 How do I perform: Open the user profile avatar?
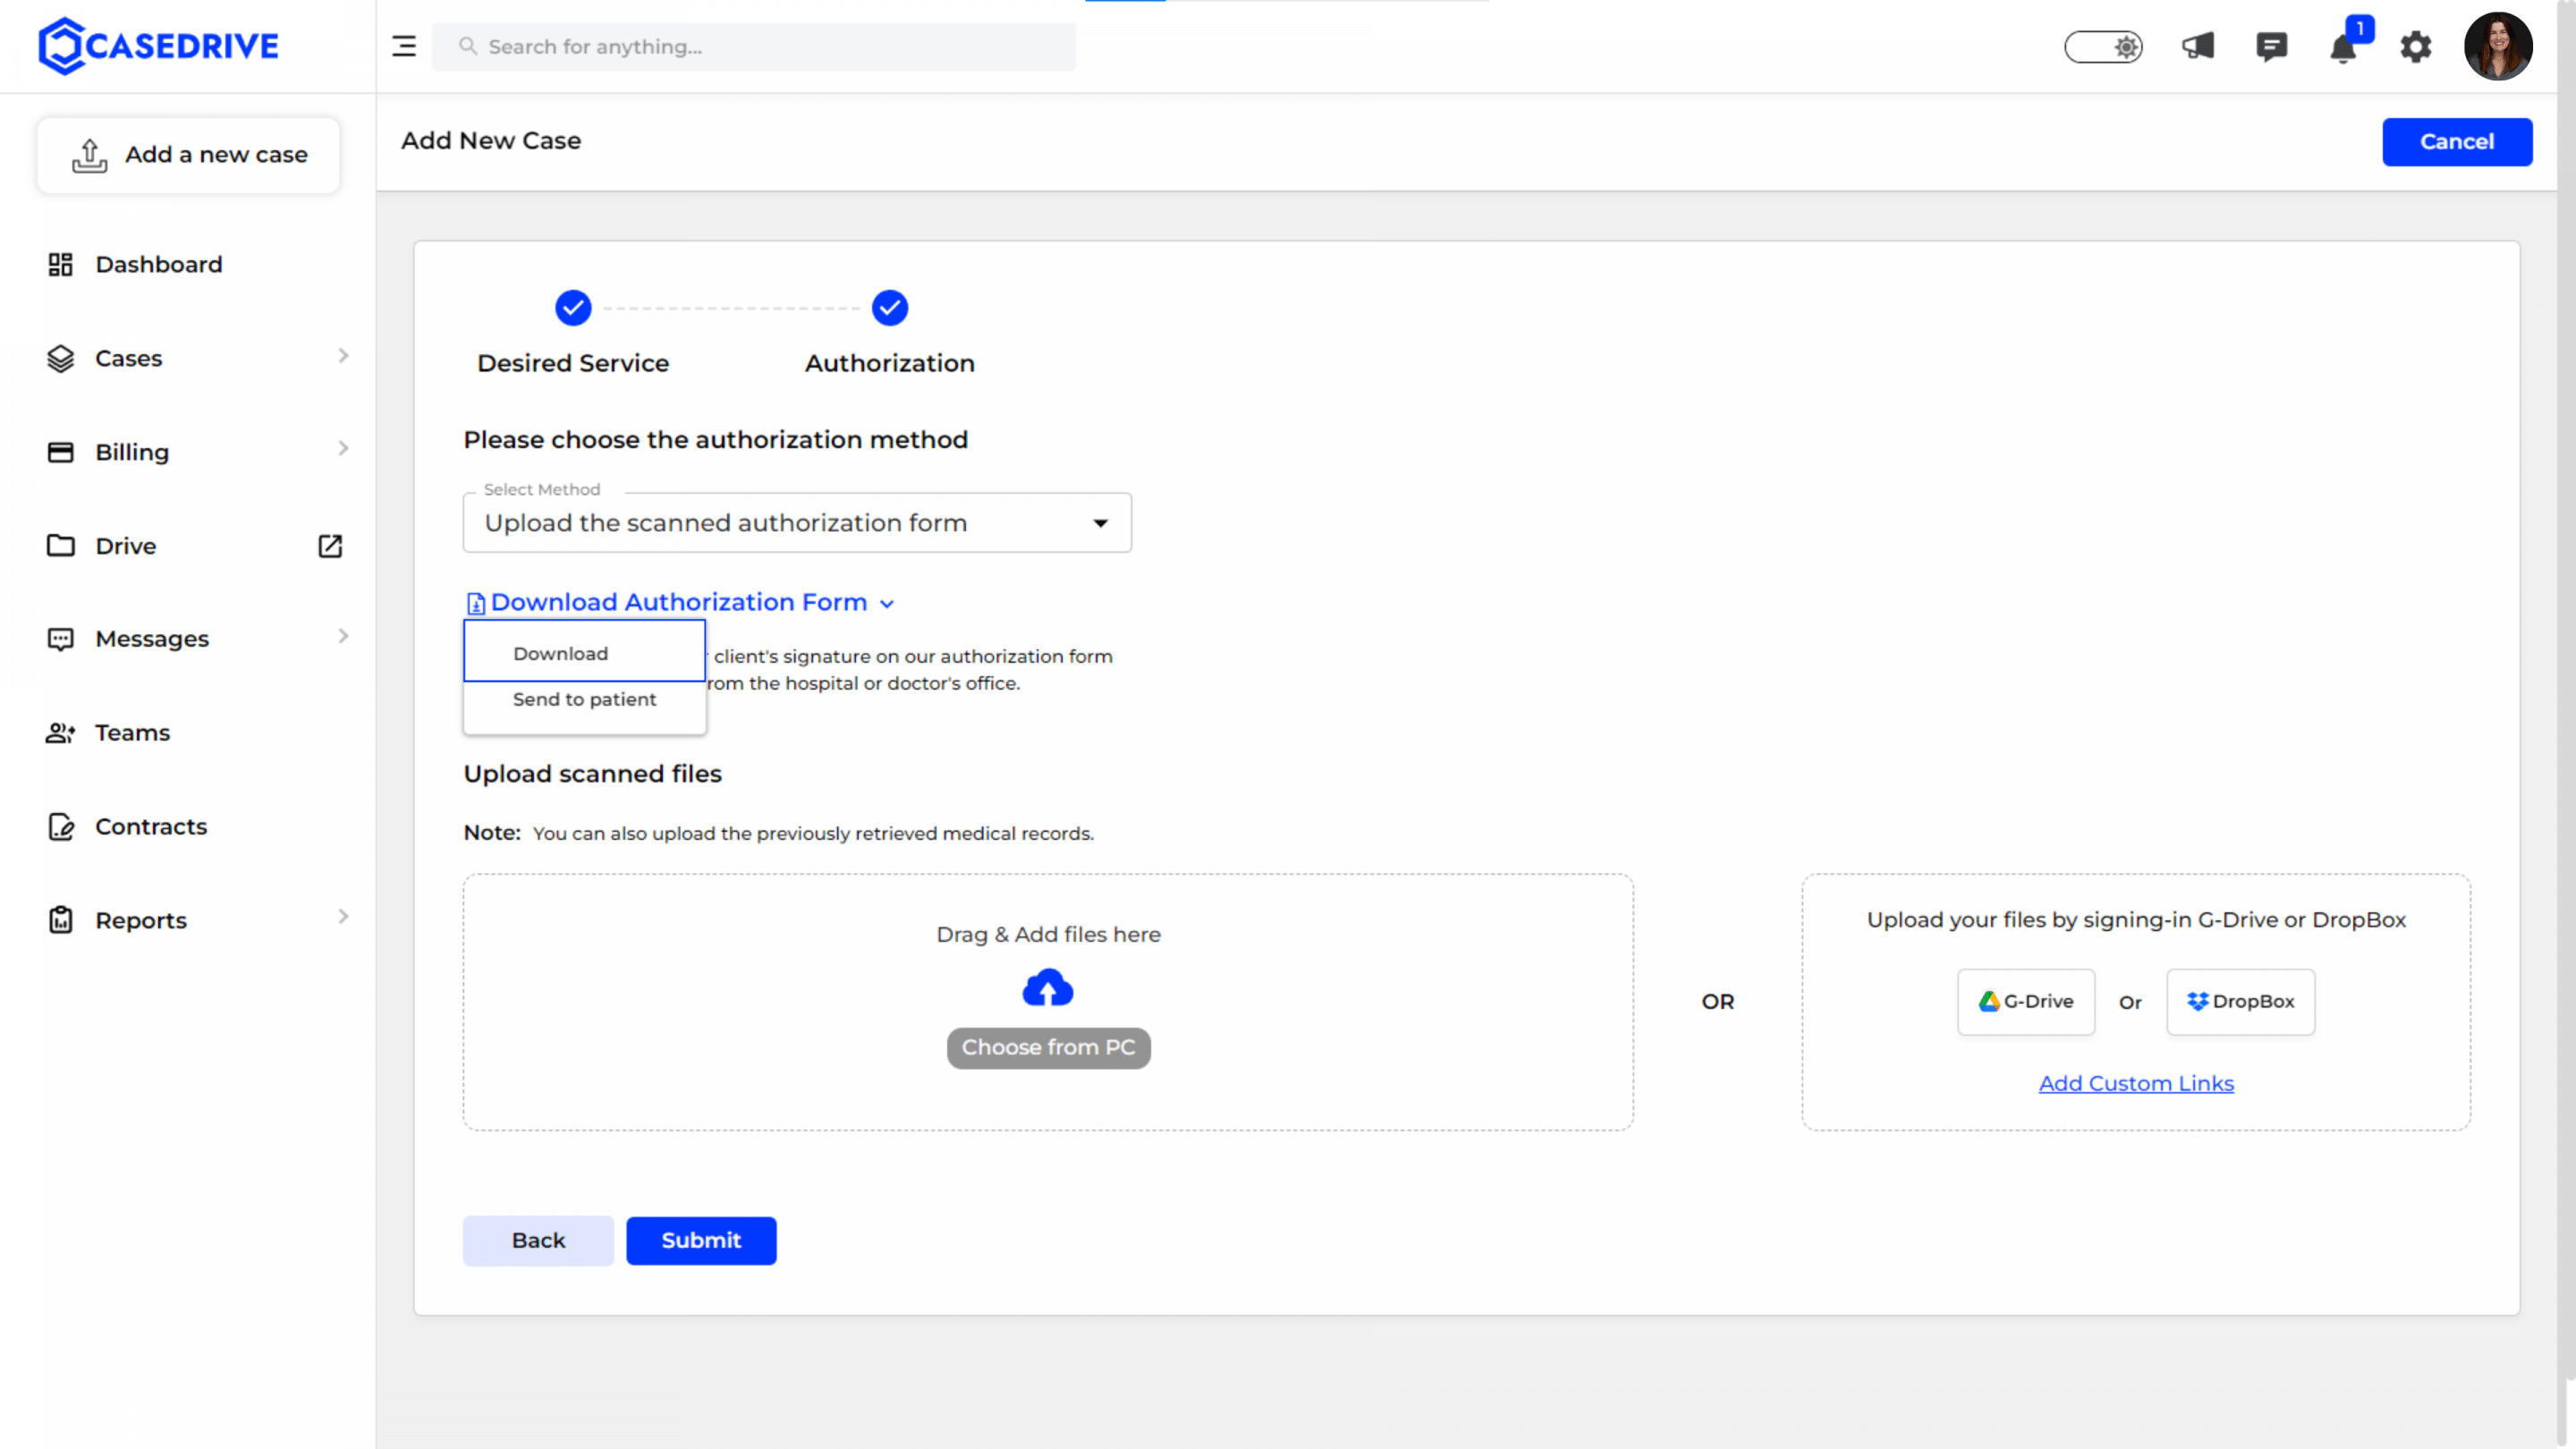coord(2498,46)
